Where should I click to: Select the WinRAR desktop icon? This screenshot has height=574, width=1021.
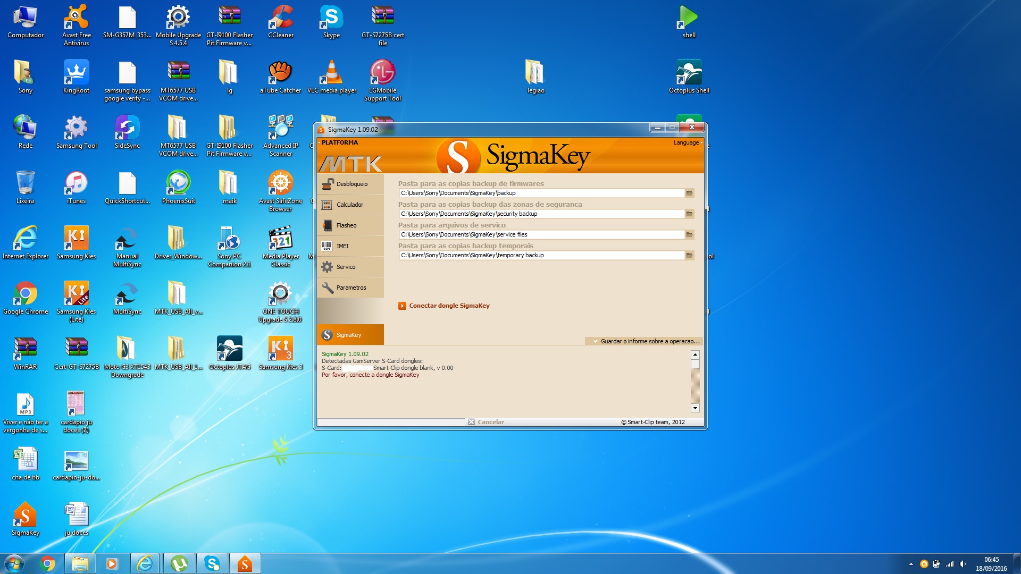[x=25, y=354]
